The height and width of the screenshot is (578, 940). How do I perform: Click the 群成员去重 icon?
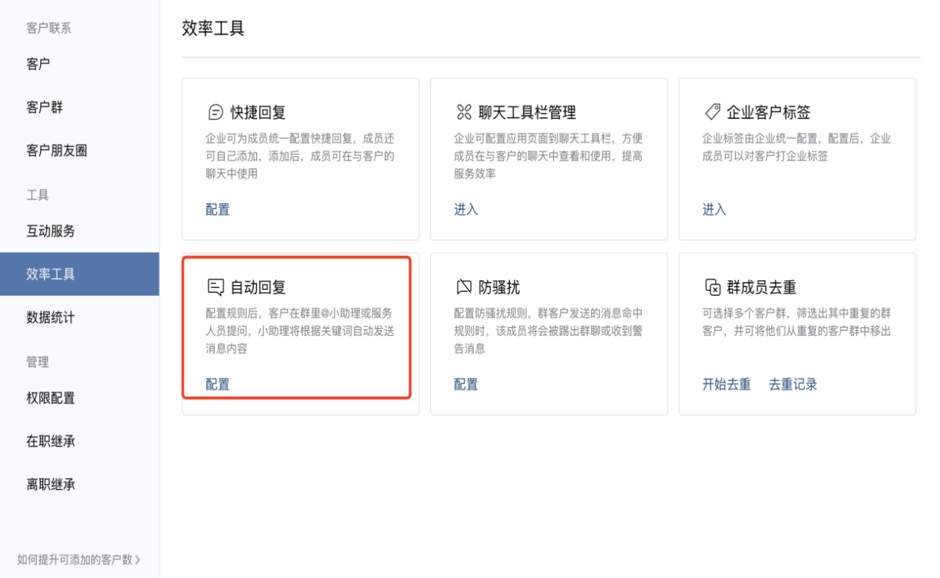pyautogui.click(x=712, y=288)
